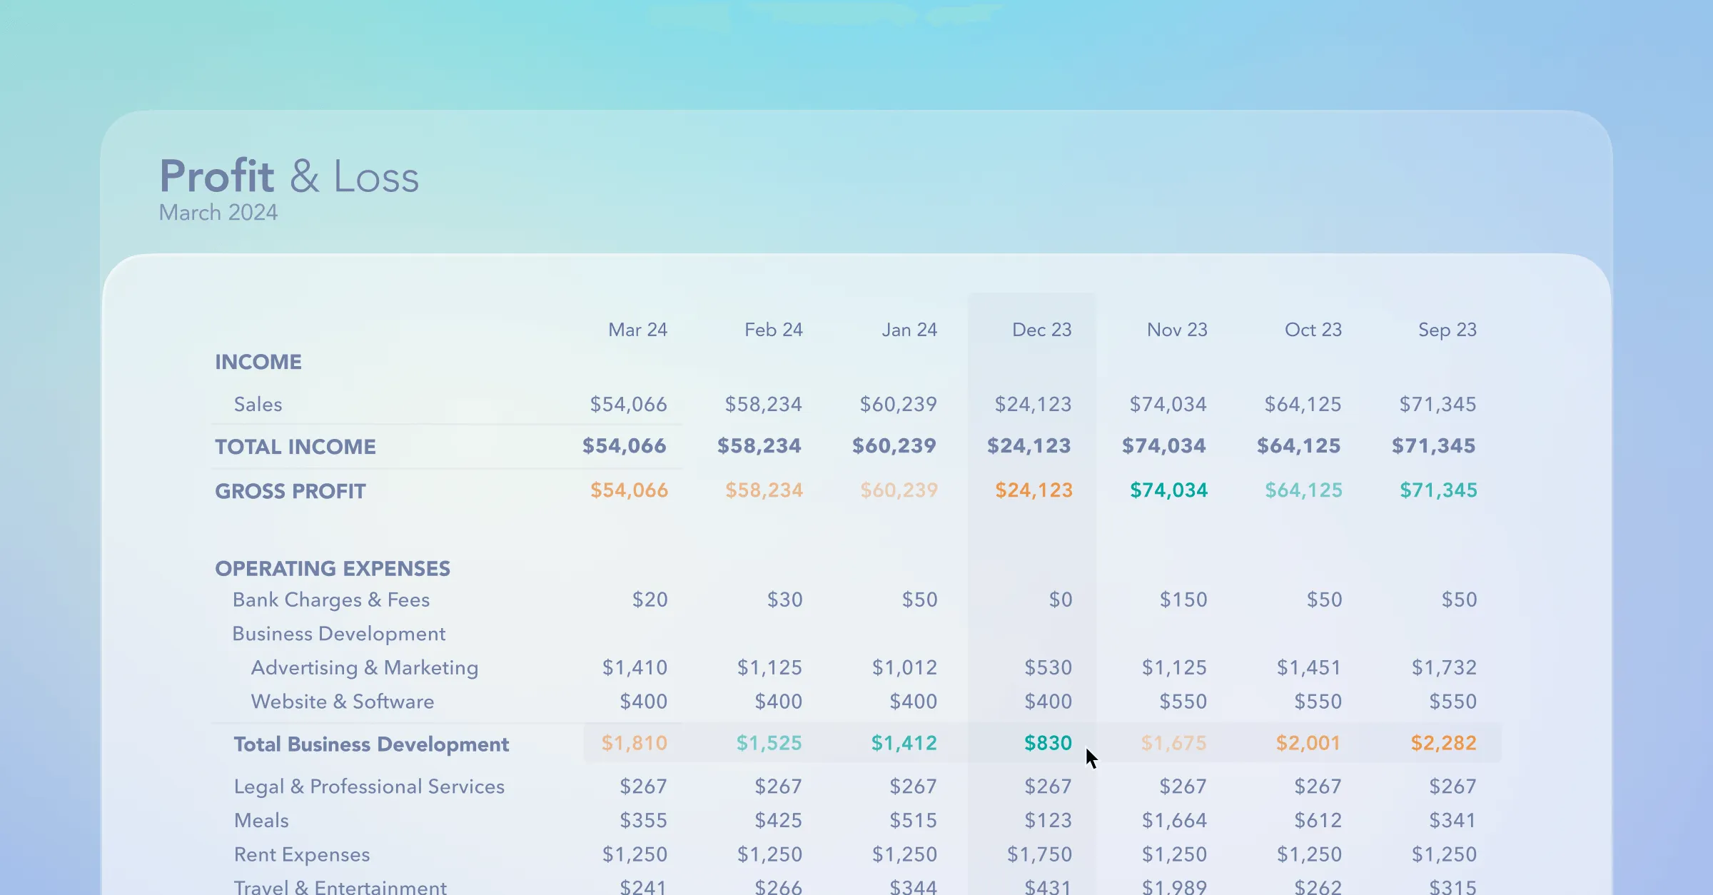
Task: Open the Sales income row
Action: pyautogui.click(x=258, y=405)
